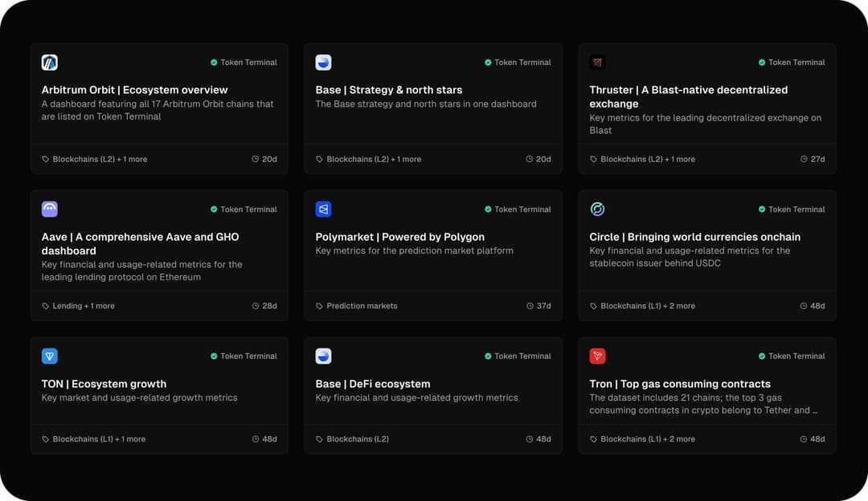Click the TON logo icon
The height and width of the screenshot is (501, 868).
tap(49, 356)
